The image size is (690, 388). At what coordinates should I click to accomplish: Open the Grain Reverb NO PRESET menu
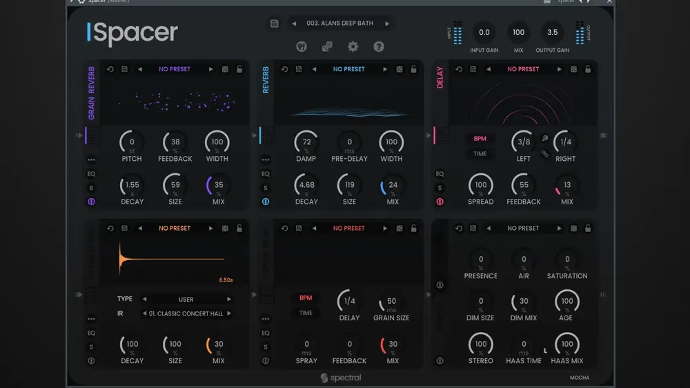tap(175, 69)
